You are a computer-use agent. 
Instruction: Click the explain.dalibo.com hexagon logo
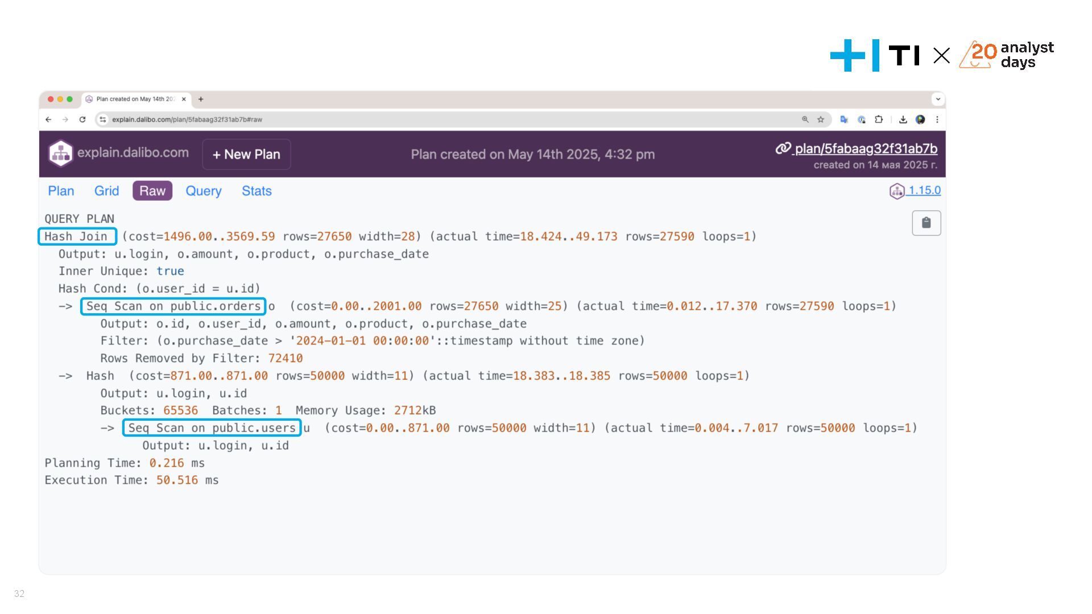pyautogui.click(x=60, y=153)
